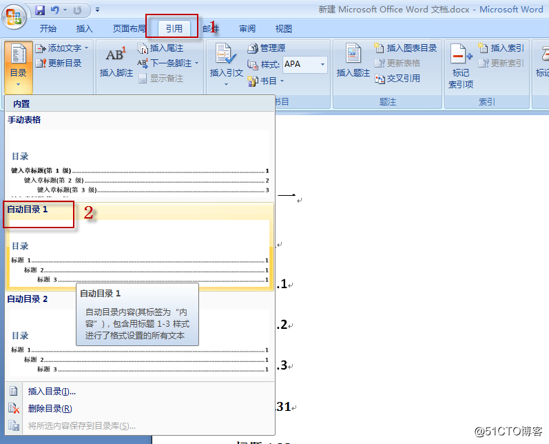Redo with the repeat arrow icon

click(77, 10)
